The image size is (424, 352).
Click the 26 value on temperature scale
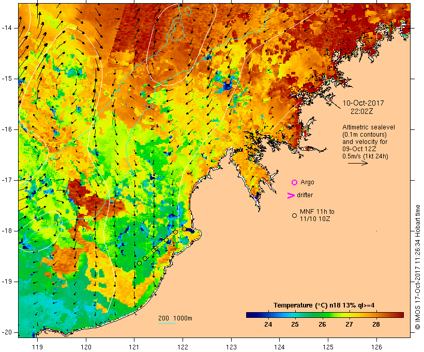click(322, 325)
